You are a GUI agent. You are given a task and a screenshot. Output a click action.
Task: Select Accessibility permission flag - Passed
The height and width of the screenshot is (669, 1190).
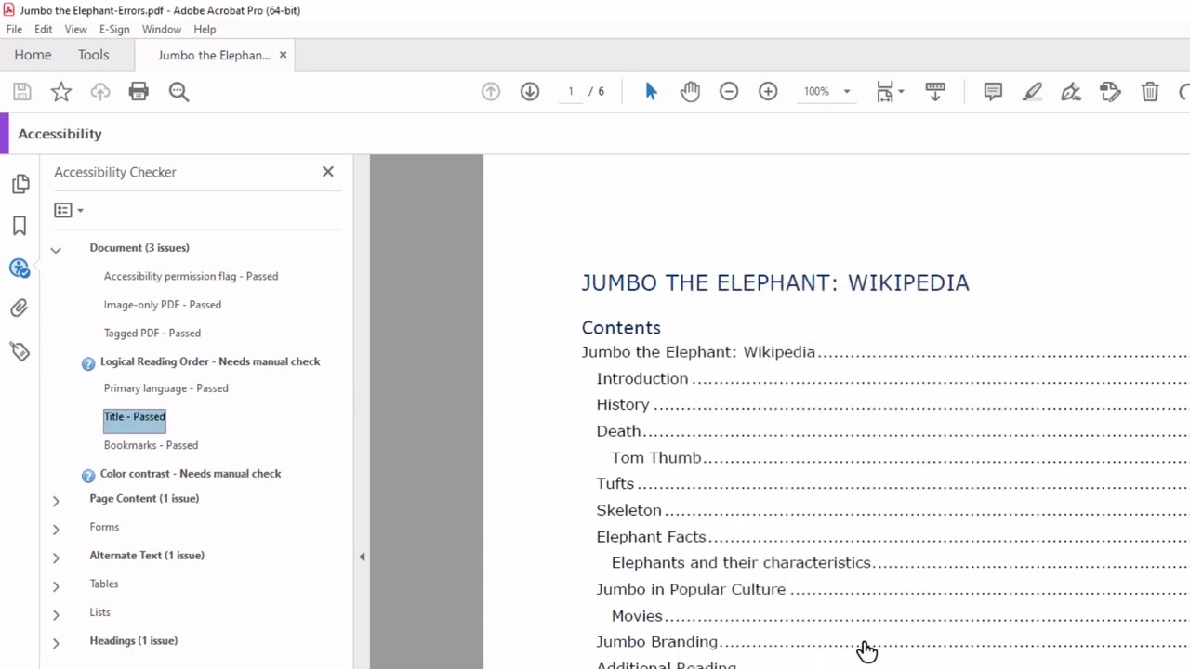[191, 276]
